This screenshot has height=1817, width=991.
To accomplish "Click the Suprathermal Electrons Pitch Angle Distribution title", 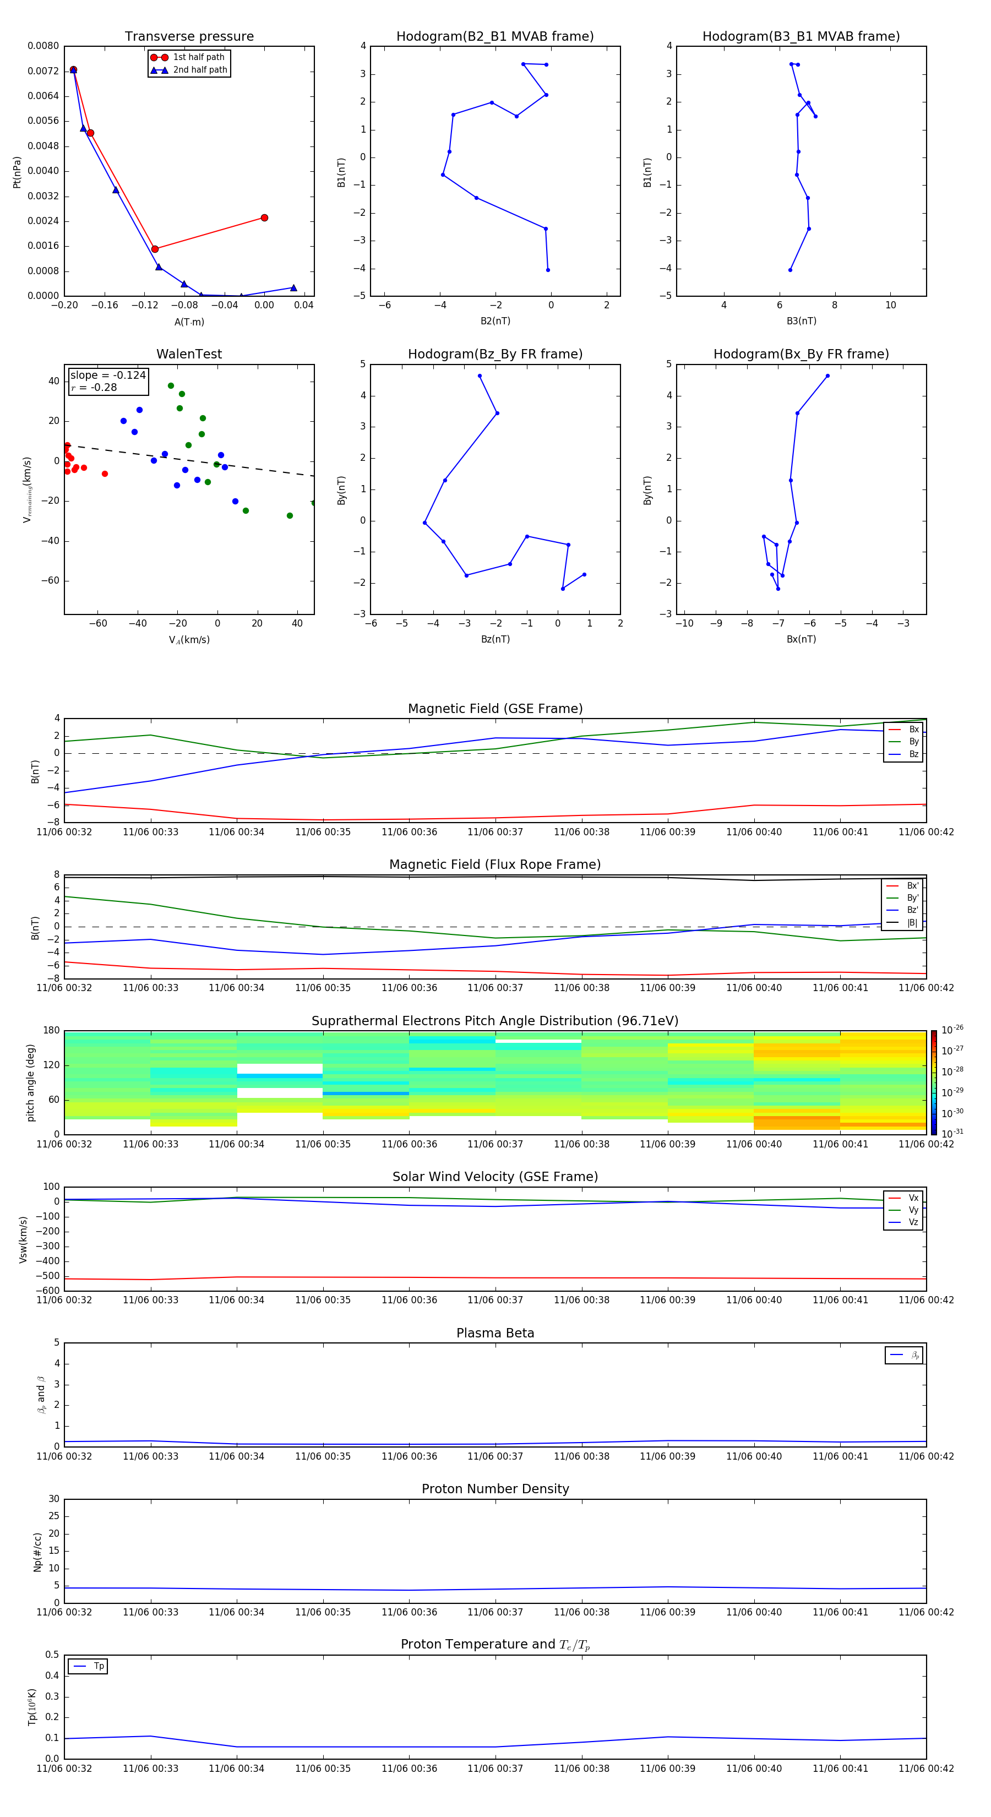I will click(x=495, y=1021).
